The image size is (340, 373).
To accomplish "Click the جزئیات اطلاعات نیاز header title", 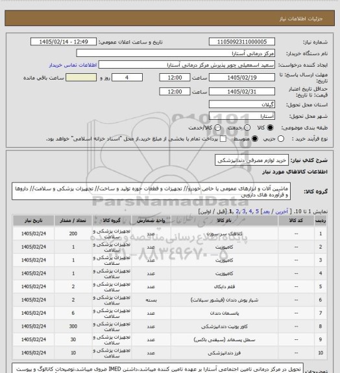I will [x=301, y=19].
